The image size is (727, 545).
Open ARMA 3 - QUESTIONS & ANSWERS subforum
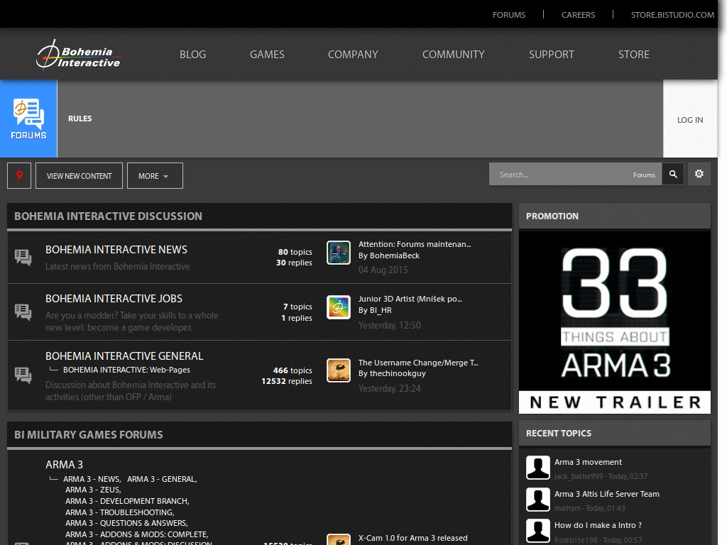126,523
